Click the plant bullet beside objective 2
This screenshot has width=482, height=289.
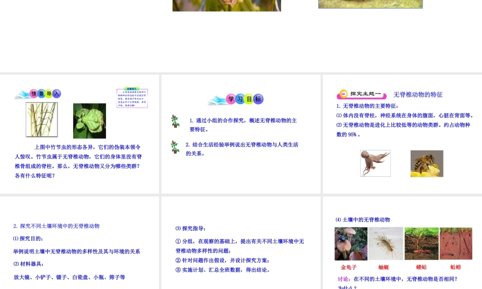175,147
